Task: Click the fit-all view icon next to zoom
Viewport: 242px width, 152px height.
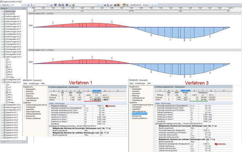Action: click(x=67, y=5)
